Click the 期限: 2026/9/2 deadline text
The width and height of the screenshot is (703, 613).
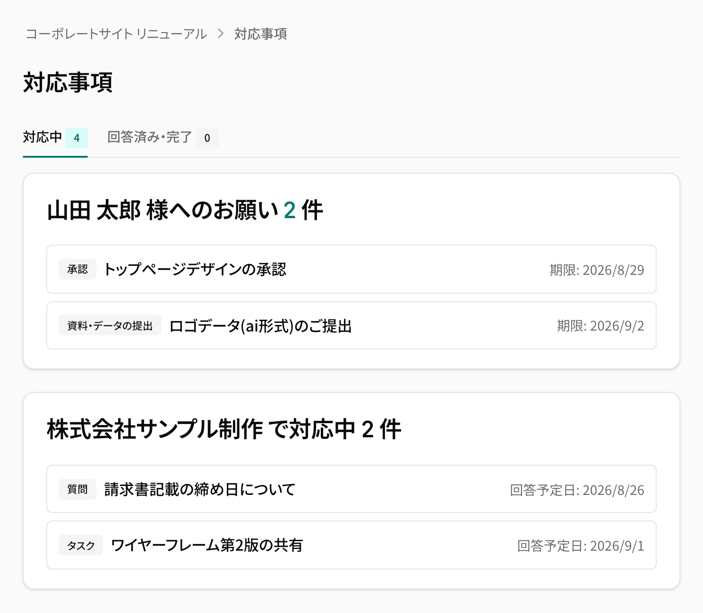pyautogui.click(x=600, y=326)
